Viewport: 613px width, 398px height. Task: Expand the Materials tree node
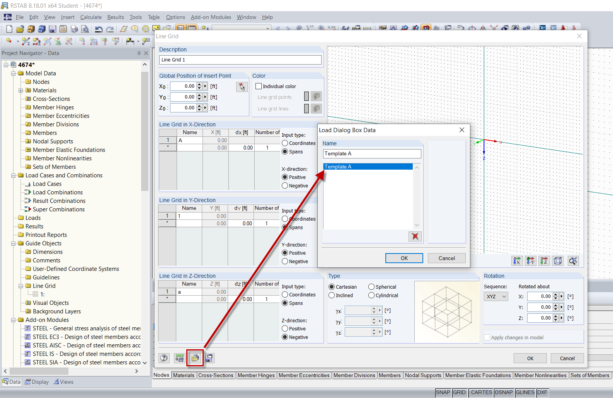pos(21,90)
